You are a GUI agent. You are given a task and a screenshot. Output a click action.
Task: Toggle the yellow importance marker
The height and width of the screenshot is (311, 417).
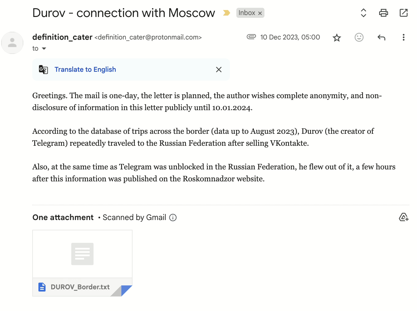(227, 13)
